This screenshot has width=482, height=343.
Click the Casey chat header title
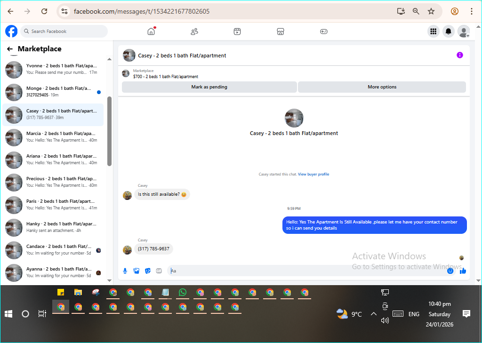coord(182,56)
